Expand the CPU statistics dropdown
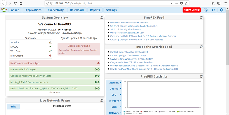 point(114,95)
